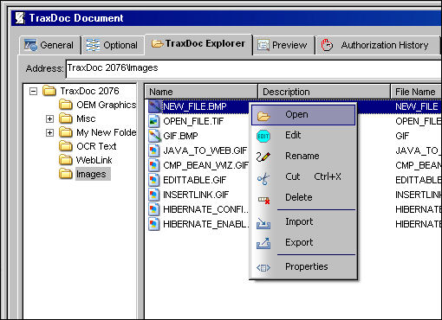Click the TraxDoc Document title bar icon
Screen dimensions: 442x320
20,18
